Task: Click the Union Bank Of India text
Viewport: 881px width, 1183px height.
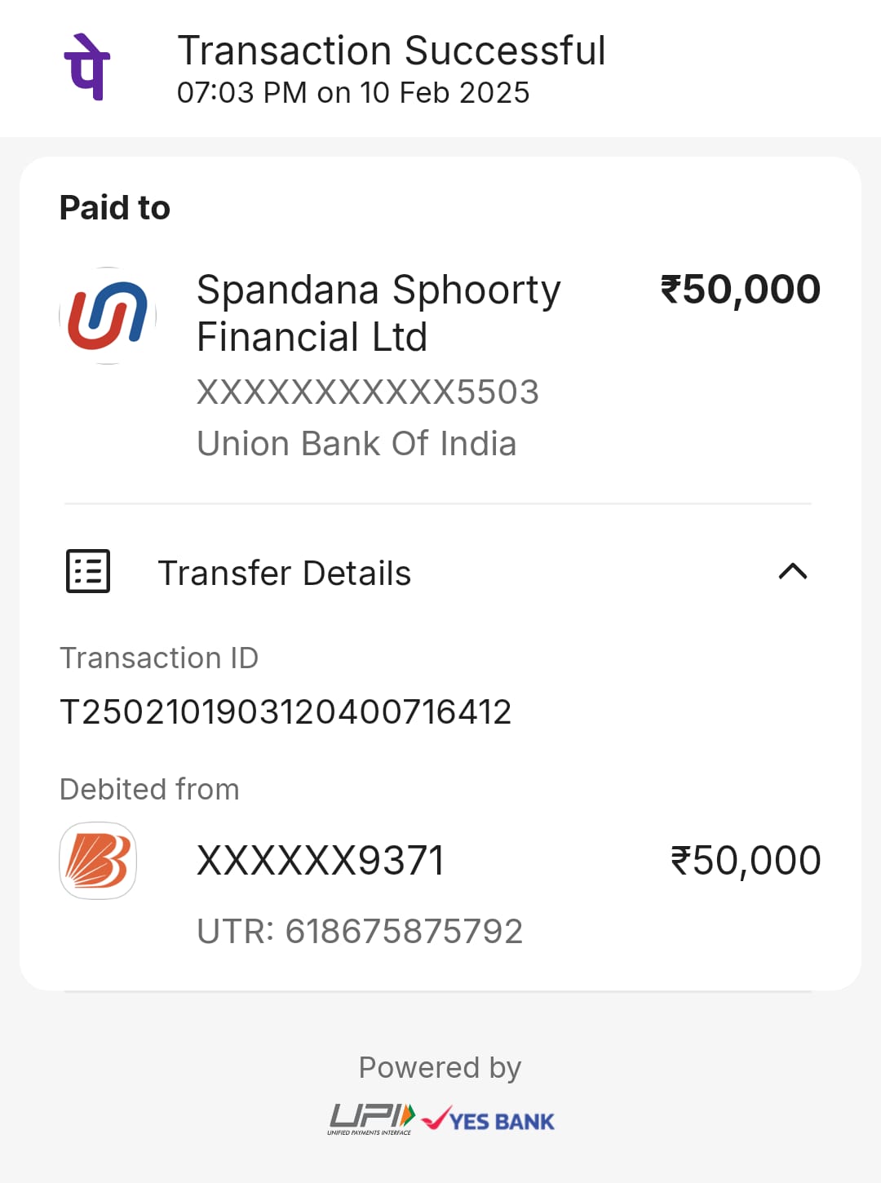Action: coord(356,444)
